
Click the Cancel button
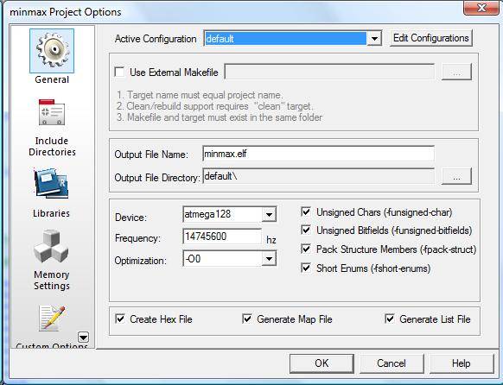(x=392, y=363)
